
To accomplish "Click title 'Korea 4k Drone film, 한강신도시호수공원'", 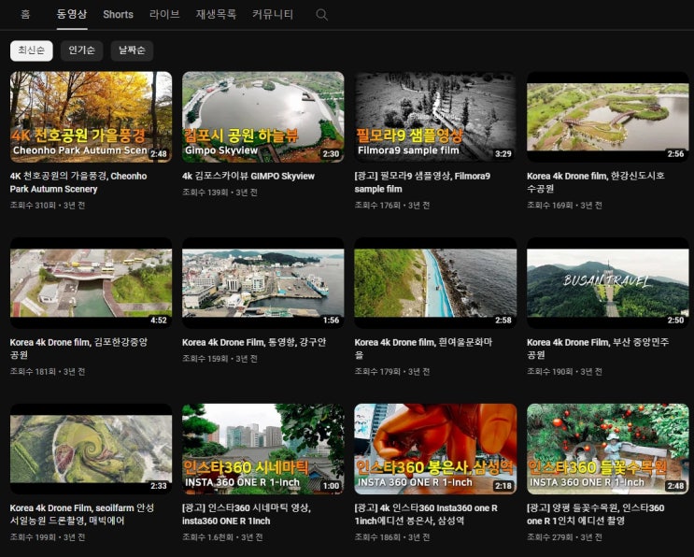I will (x=596, y=182).
